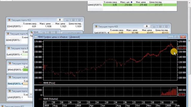Click the RIH0 [Volume] legend label
Screen dimensions: 191x107
(50, 99)
